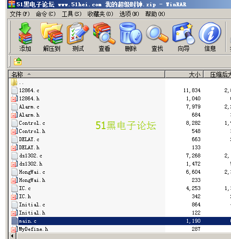Click size value 684 on Alarm.h row
Viewport: 231px width, 239px height.
(196, 115)
